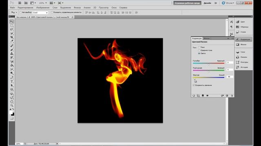Select the Eyedropper tool
Image resolution: width=261 pixels, height=146 pixels.
12,41
